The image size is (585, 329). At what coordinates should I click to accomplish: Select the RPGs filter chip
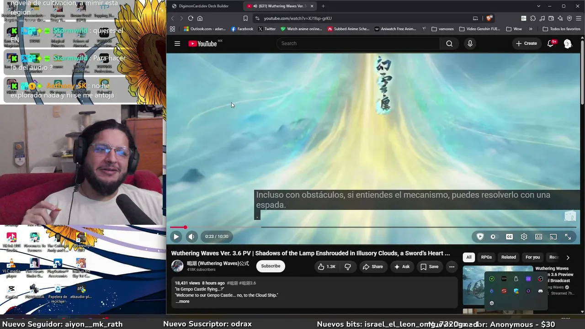click(486, 257)
